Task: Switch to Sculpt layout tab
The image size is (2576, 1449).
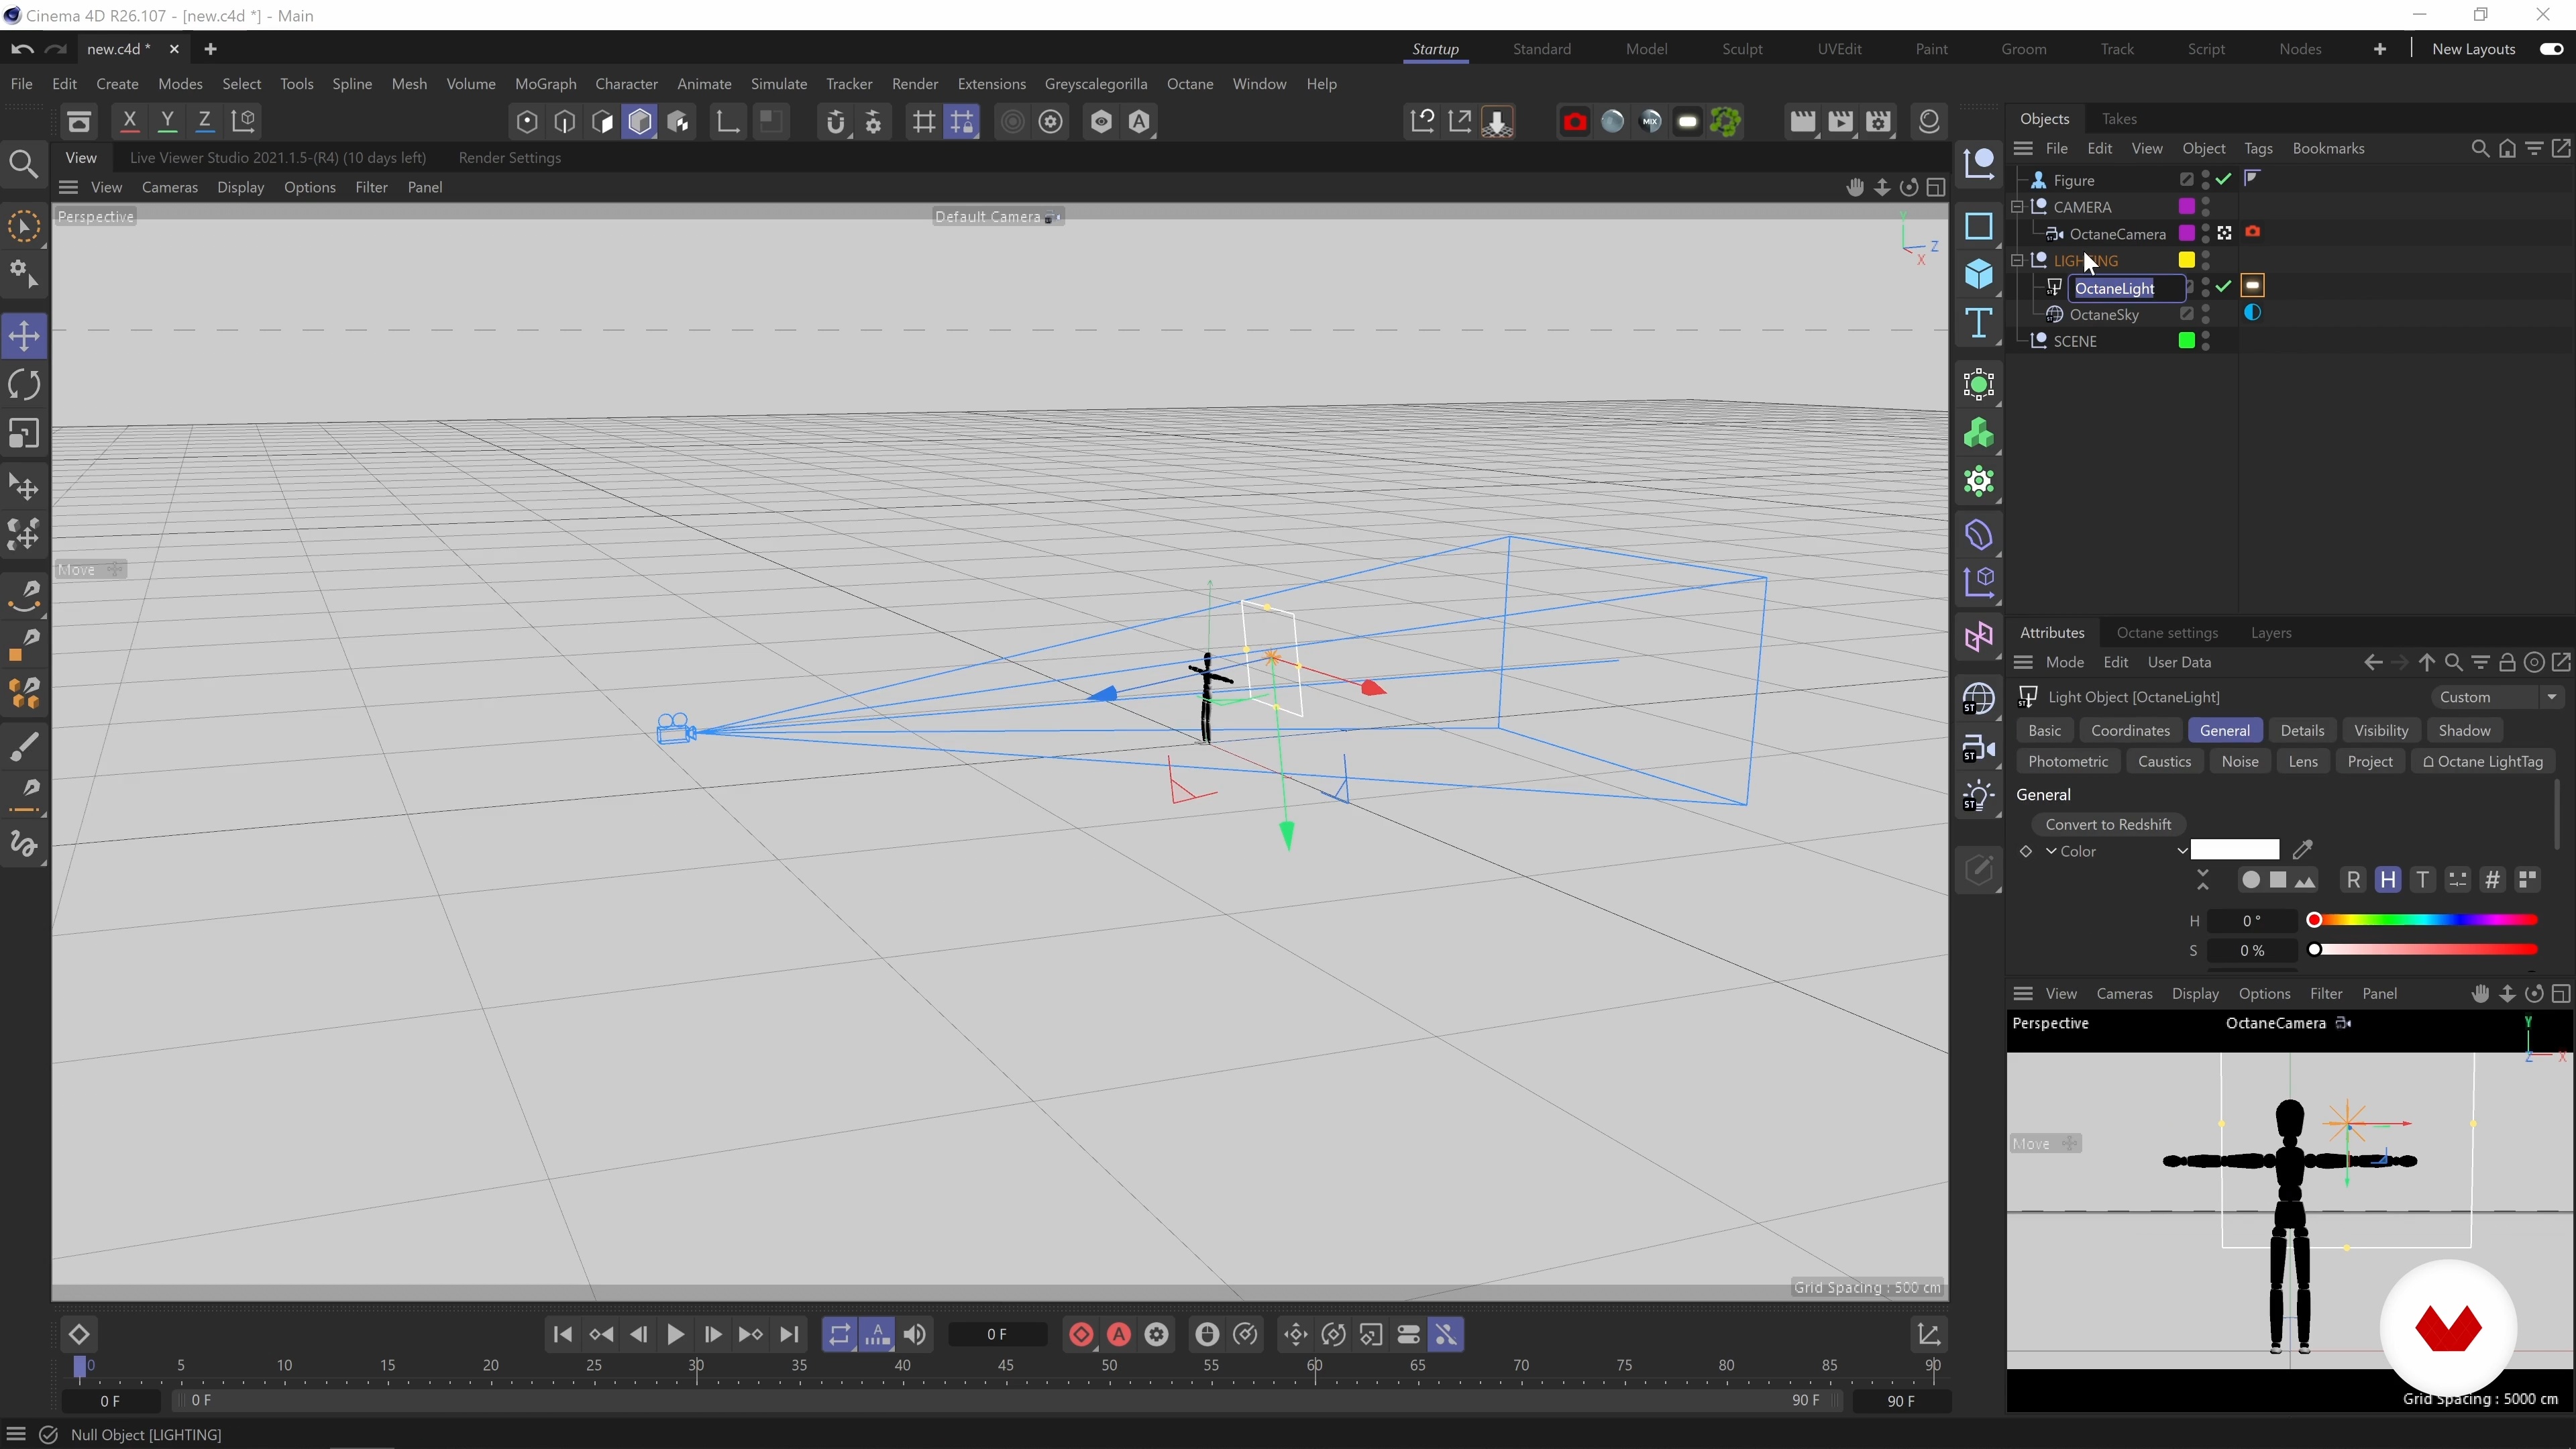Action: (x=1742, y=49)
